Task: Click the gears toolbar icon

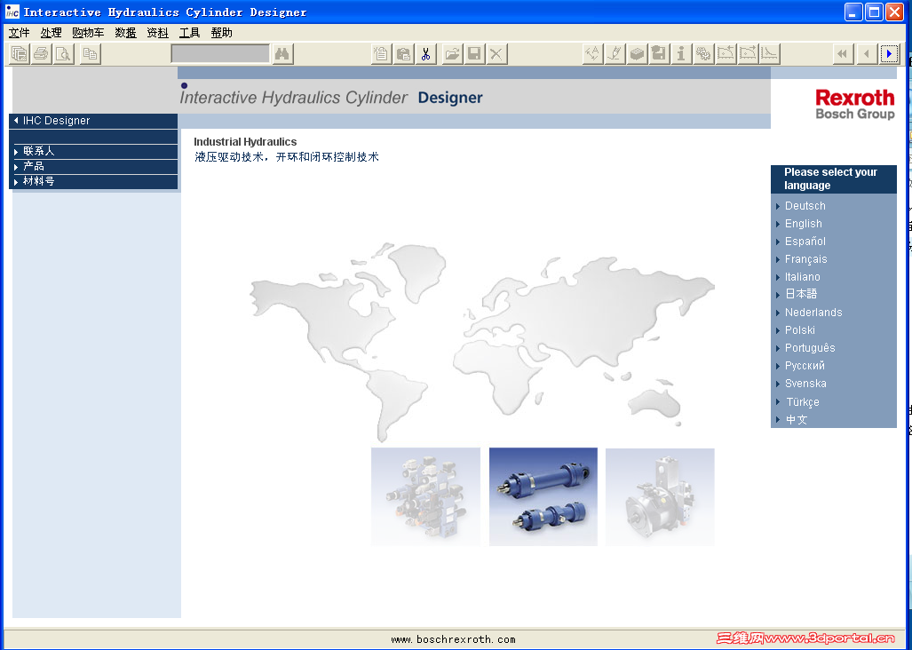Action: coord(703,54)
